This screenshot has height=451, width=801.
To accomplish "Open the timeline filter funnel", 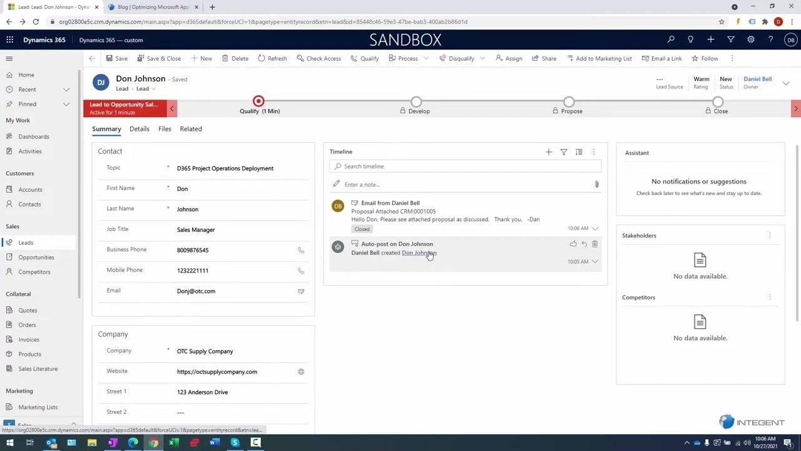I will point(564,152).
